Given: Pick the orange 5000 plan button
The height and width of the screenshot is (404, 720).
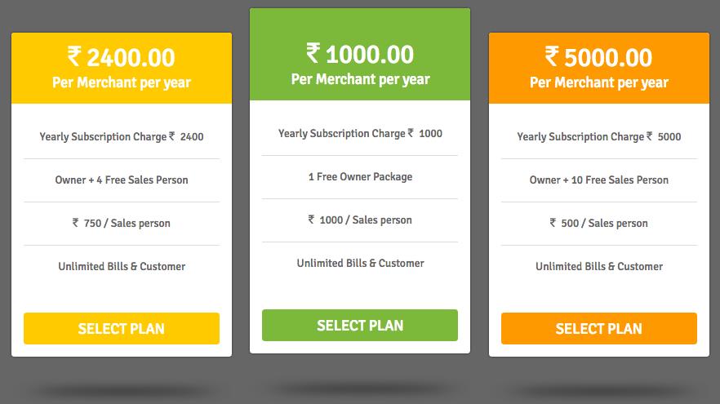Looking at the screenshot, I should tap(599, 328).
